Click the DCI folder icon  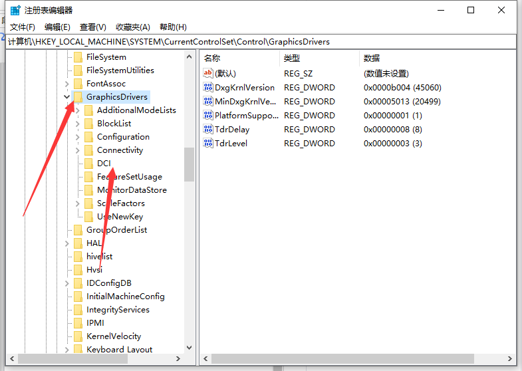[89, 164]
